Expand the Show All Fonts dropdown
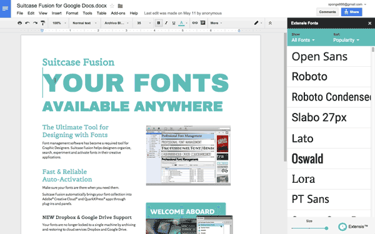 (x=303, y=40)
